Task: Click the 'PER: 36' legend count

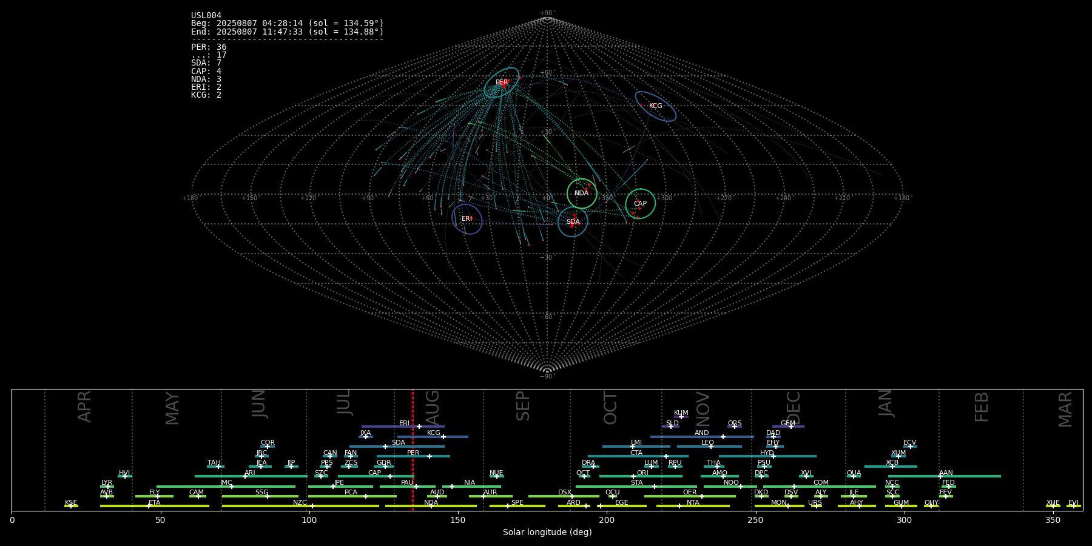Action: click(209, 47)
